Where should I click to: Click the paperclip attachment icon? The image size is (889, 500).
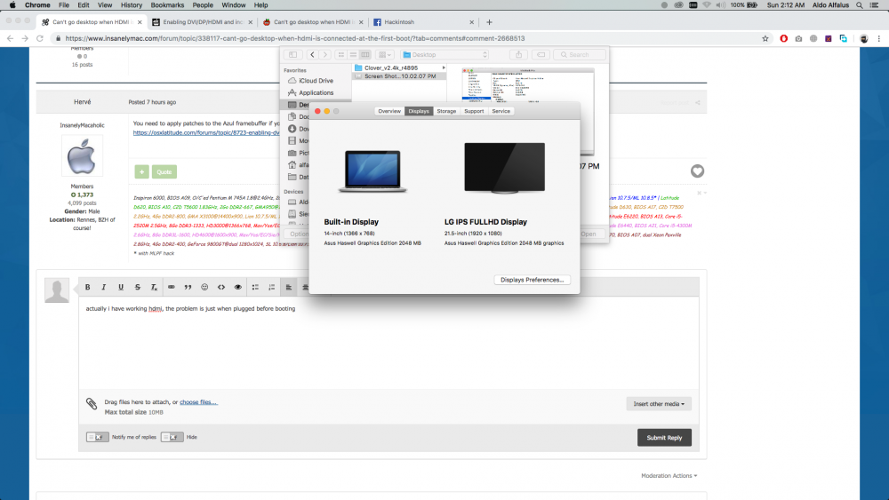tap(92, 403)
